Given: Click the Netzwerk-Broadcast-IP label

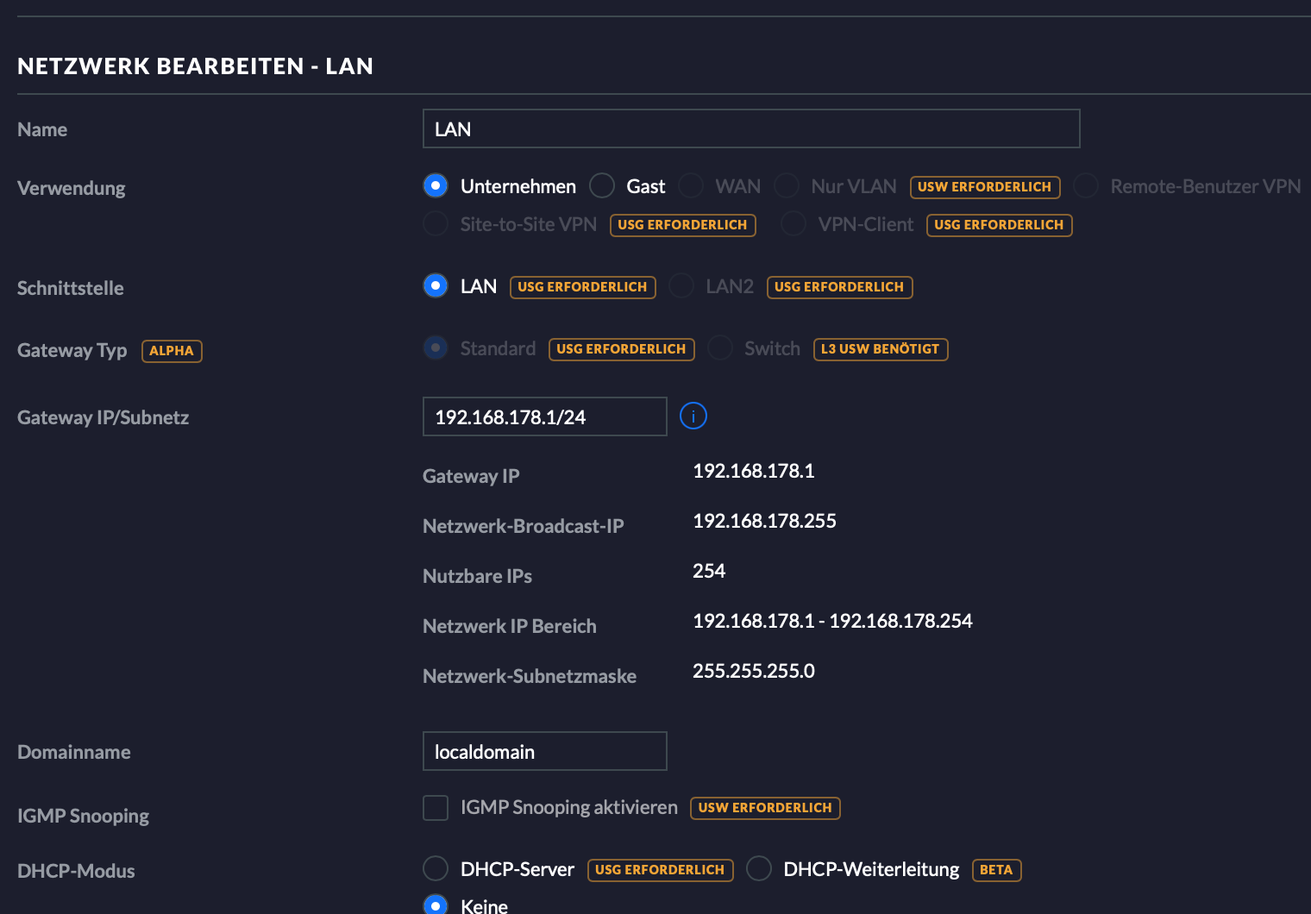Looking at the screenshot, I should coord(524,526).
